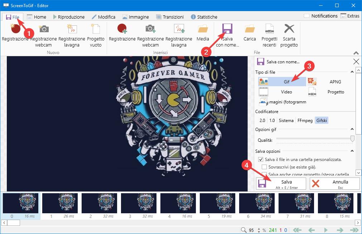Click the Annulla button
The width and height of the screenshot is (362, 234).
point(335,184)
